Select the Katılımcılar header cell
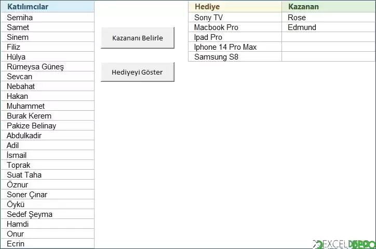Image resolution: width=376 pixels, height=249 pixels. 47,7
